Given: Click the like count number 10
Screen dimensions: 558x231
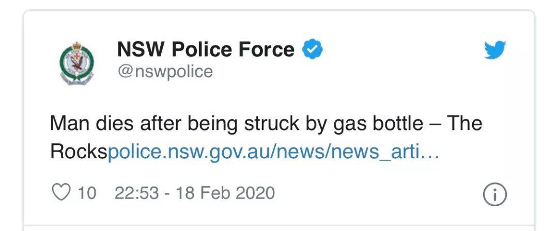Looking at the screenshot, I should 87,193.
